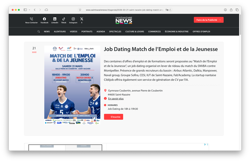Image resolution: width=250 pixels, height=162 pixels.
Task: Follow the En savoir plus link
Action: 116,98
